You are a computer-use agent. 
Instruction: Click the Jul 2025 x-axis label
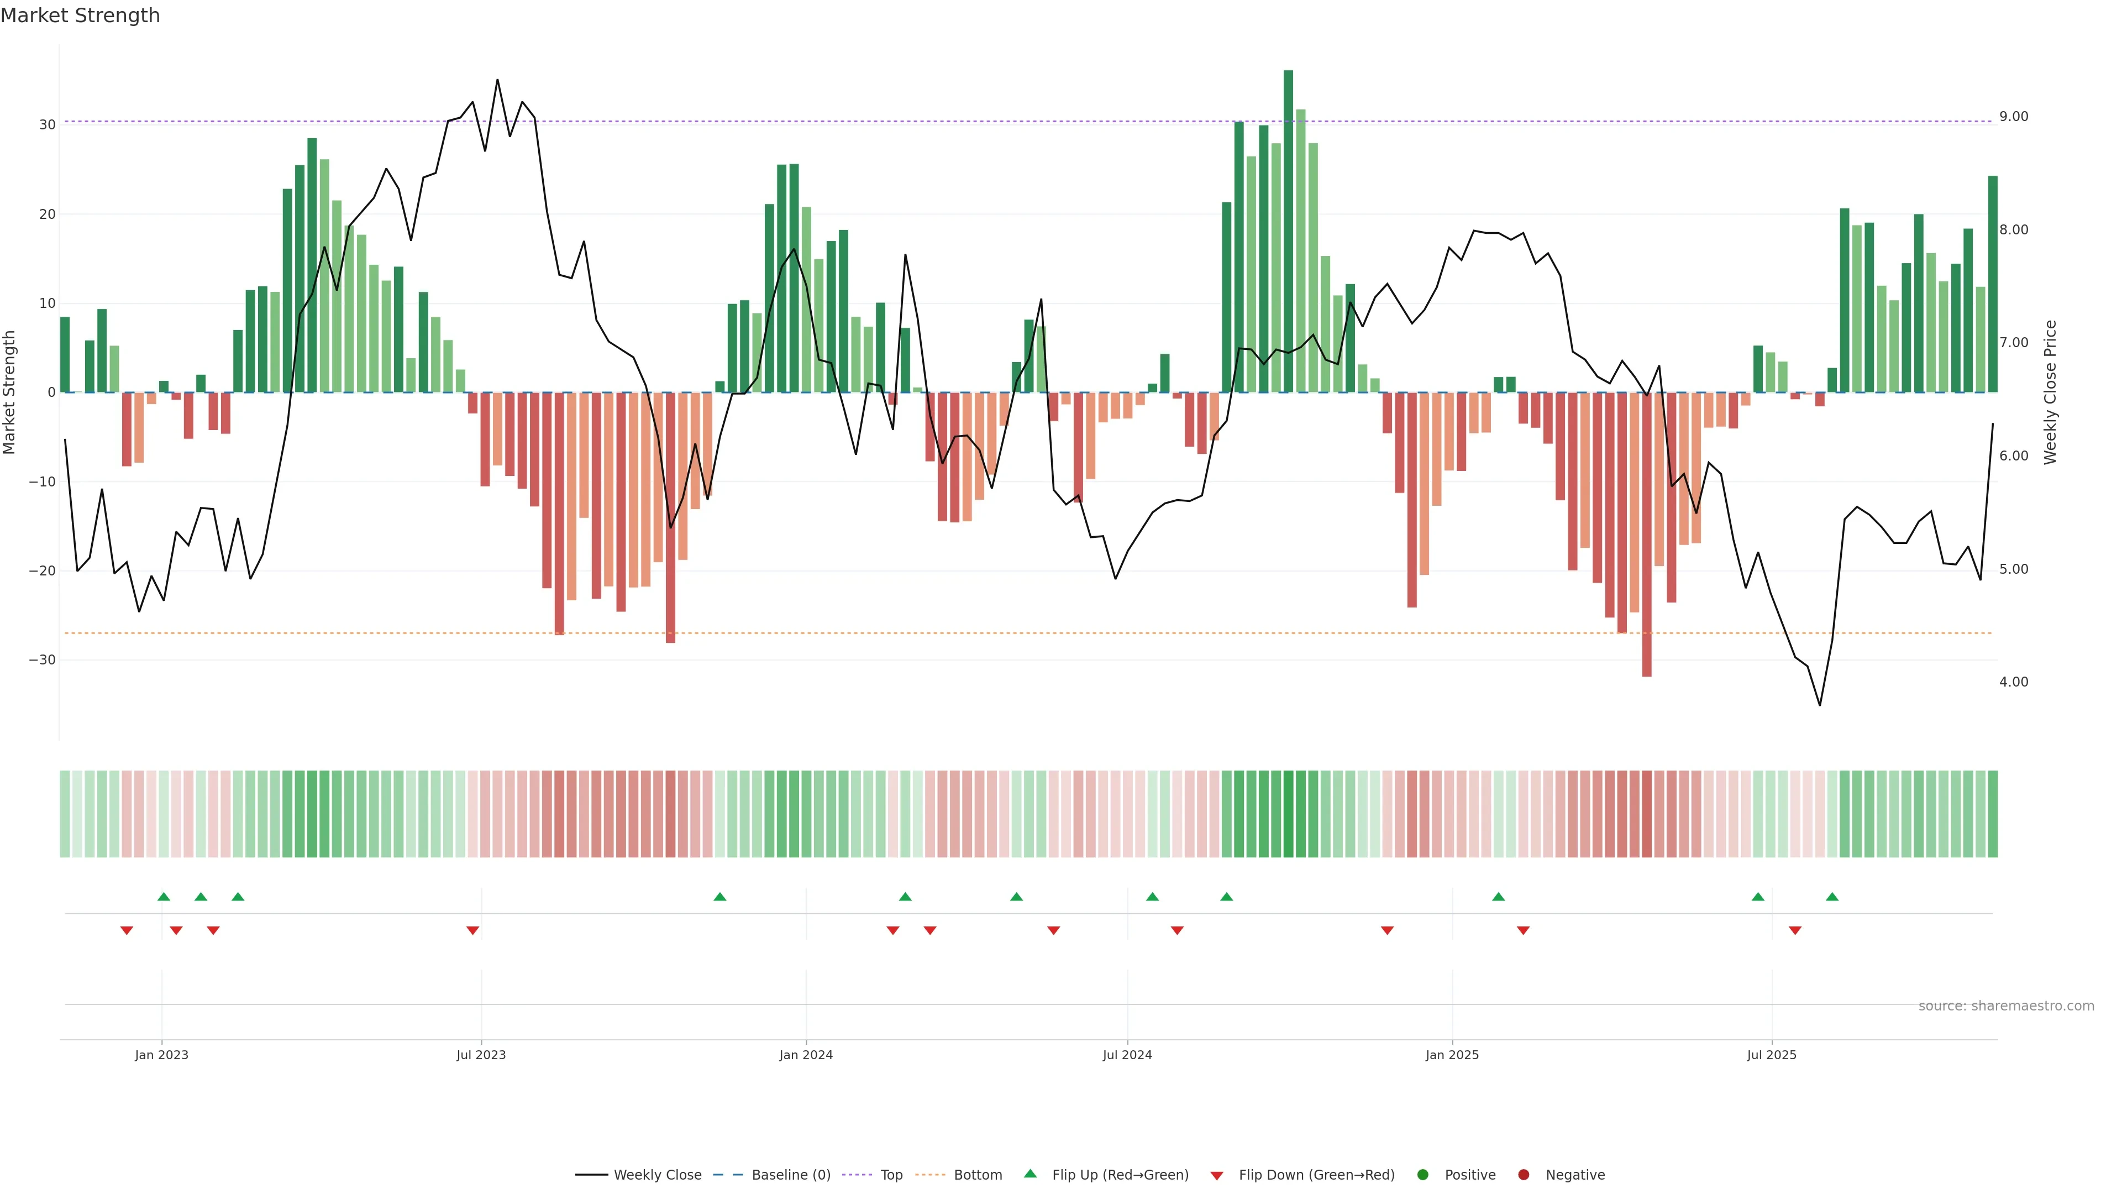[1771, 1055]
